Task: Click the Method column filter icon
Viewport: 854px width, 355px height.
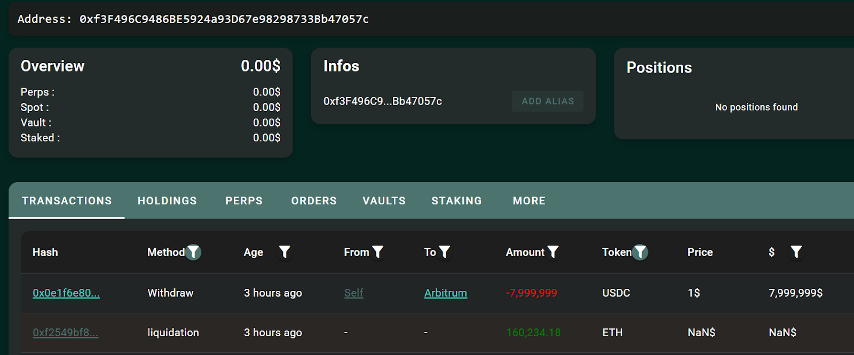Action: pos(193,252)
